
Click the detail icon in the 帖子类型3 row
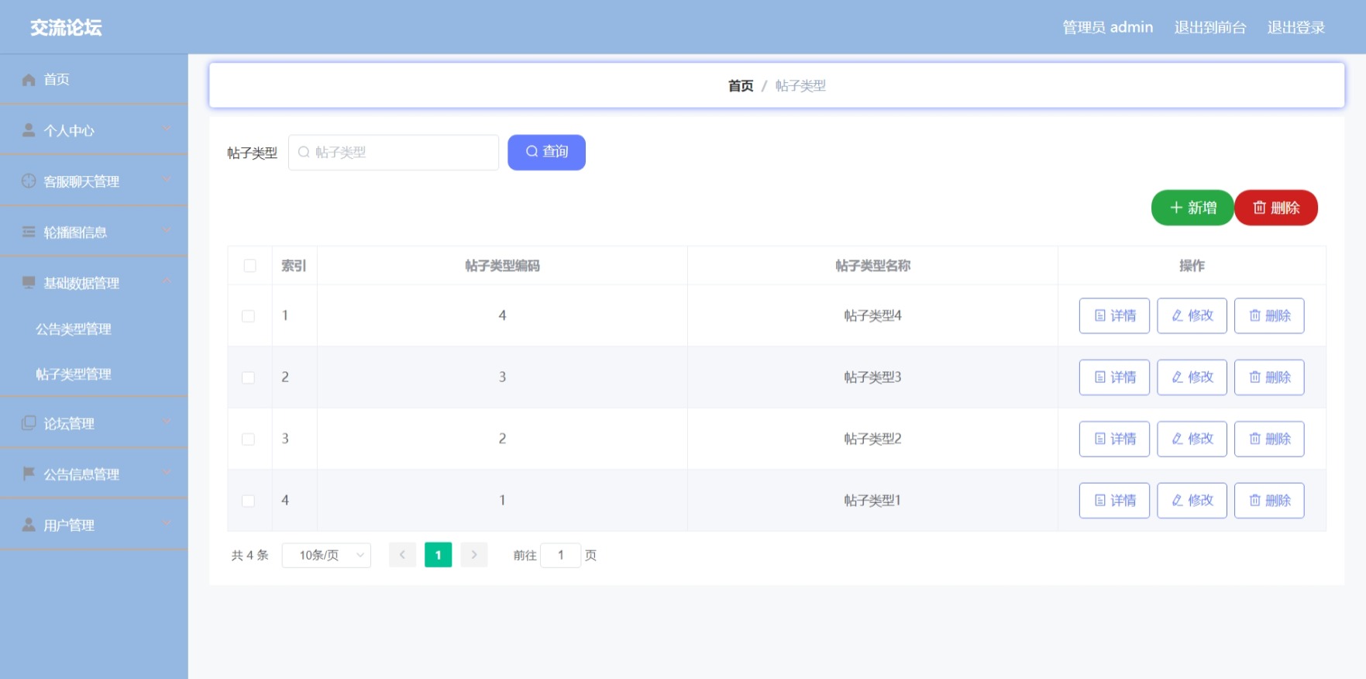(x=1100, y=377)
